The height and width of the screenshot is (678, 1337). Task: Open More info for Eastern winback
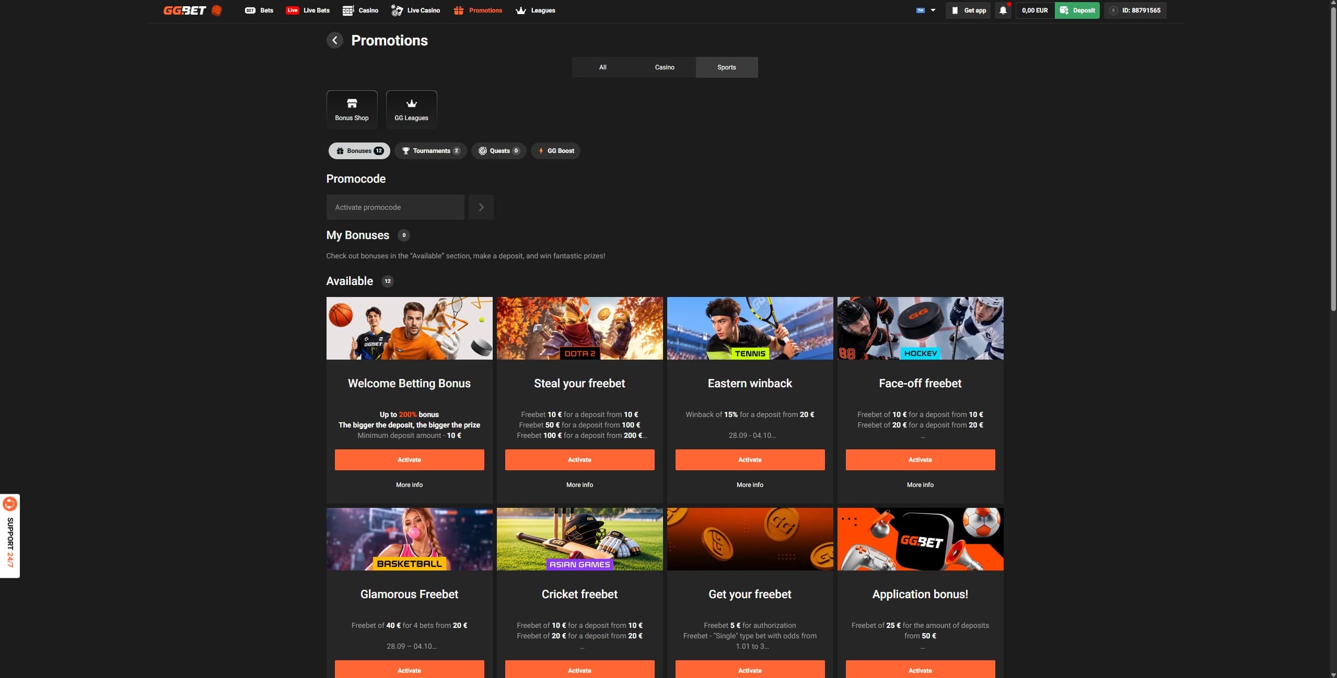[x=750, y=485]
